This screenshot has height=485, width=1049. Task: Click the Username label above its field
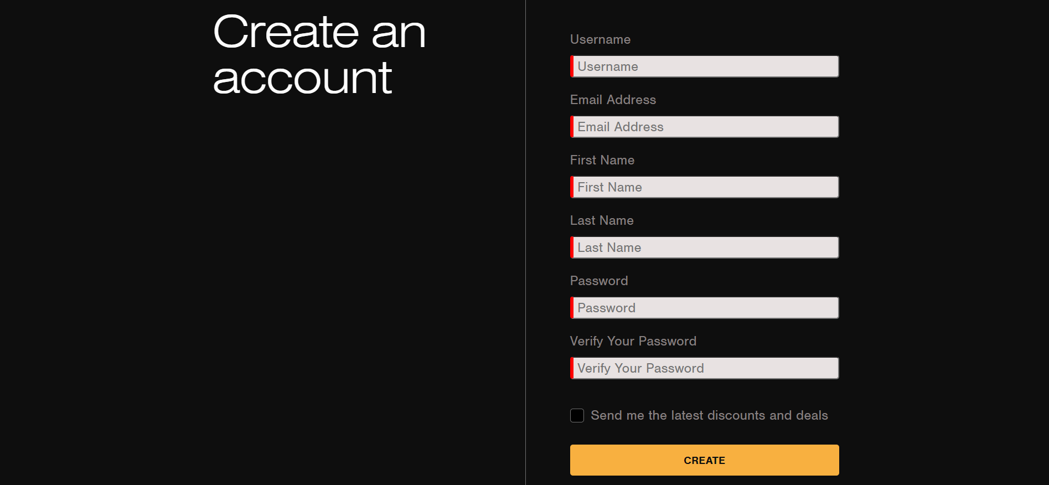(600, 39)
